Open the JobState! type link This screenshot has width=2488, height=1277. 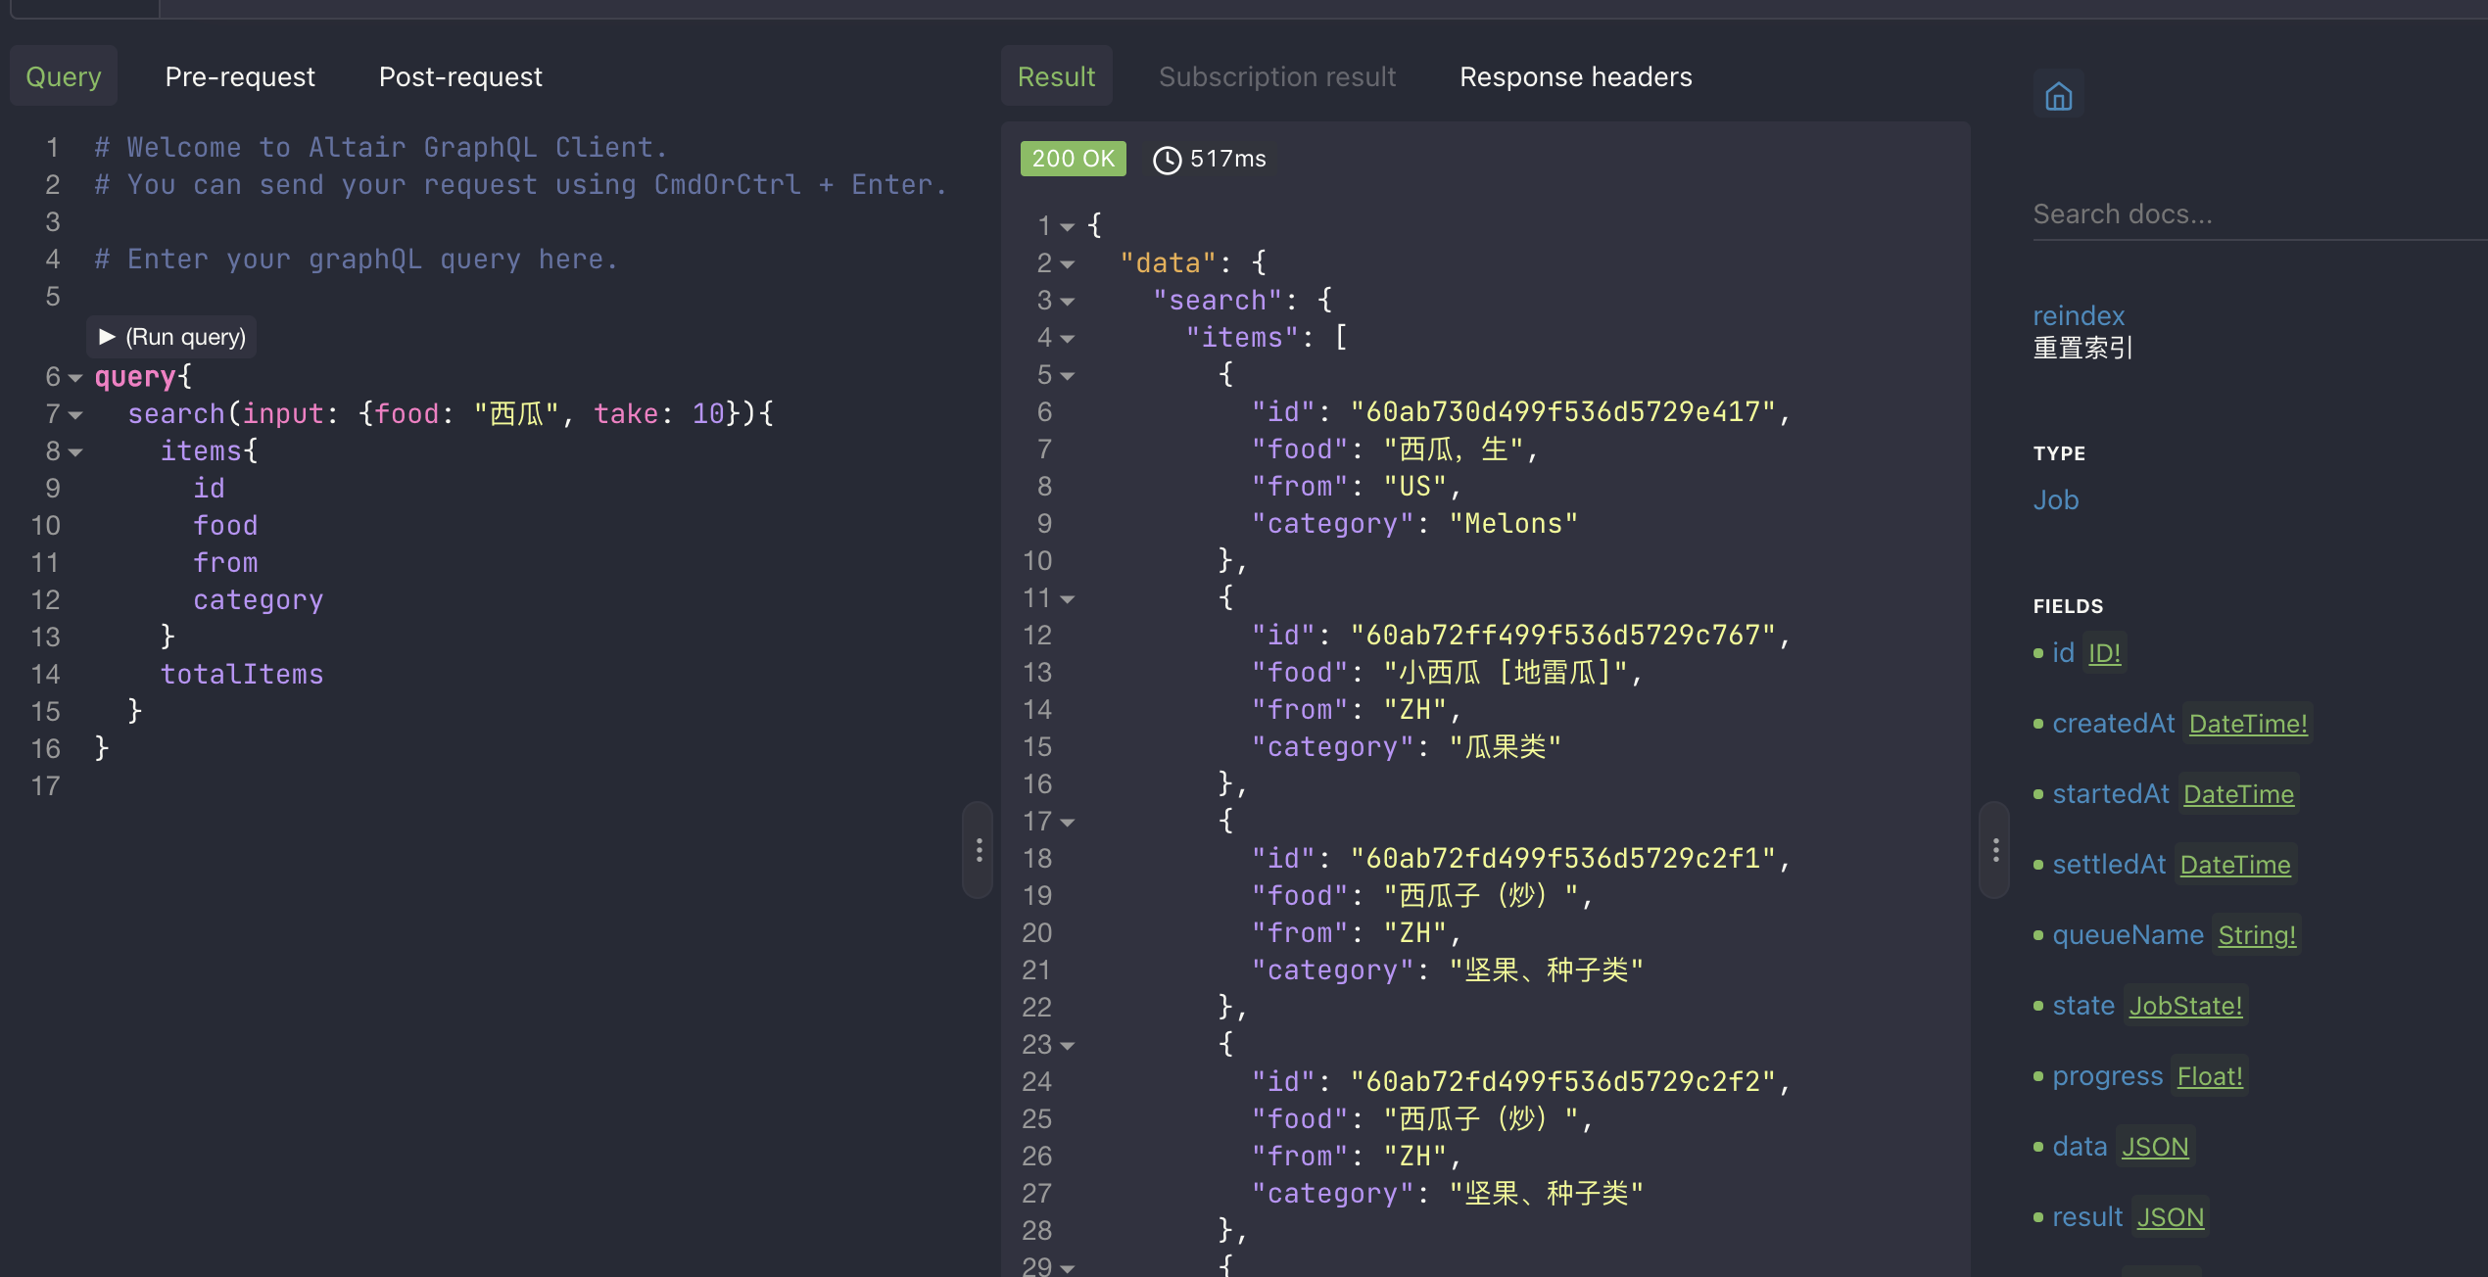[2185, 1006]
